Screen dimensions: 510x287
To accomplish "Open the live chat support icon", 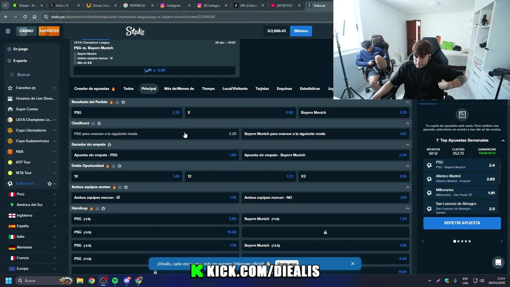I will tap(498, 262).
